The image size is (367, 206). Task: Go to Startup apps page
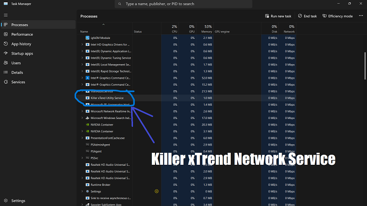coord(39,54)
